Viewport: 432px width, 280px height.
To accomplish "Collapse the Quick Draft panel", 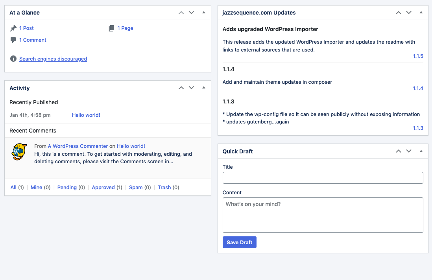I will [421, 151].
